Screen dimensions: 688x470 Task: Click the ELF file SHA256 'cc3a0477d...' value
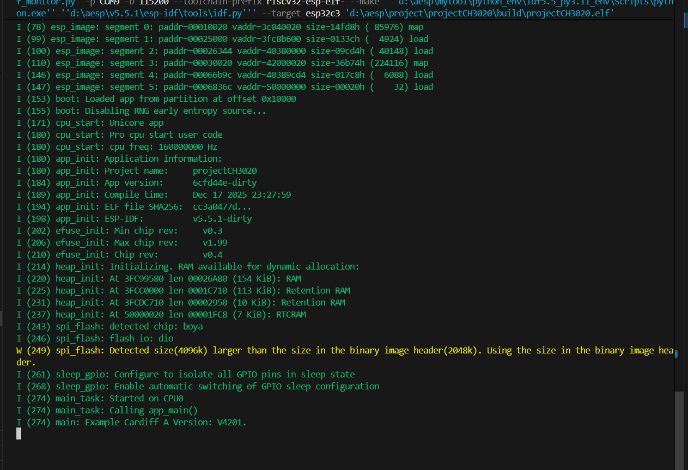222,206
